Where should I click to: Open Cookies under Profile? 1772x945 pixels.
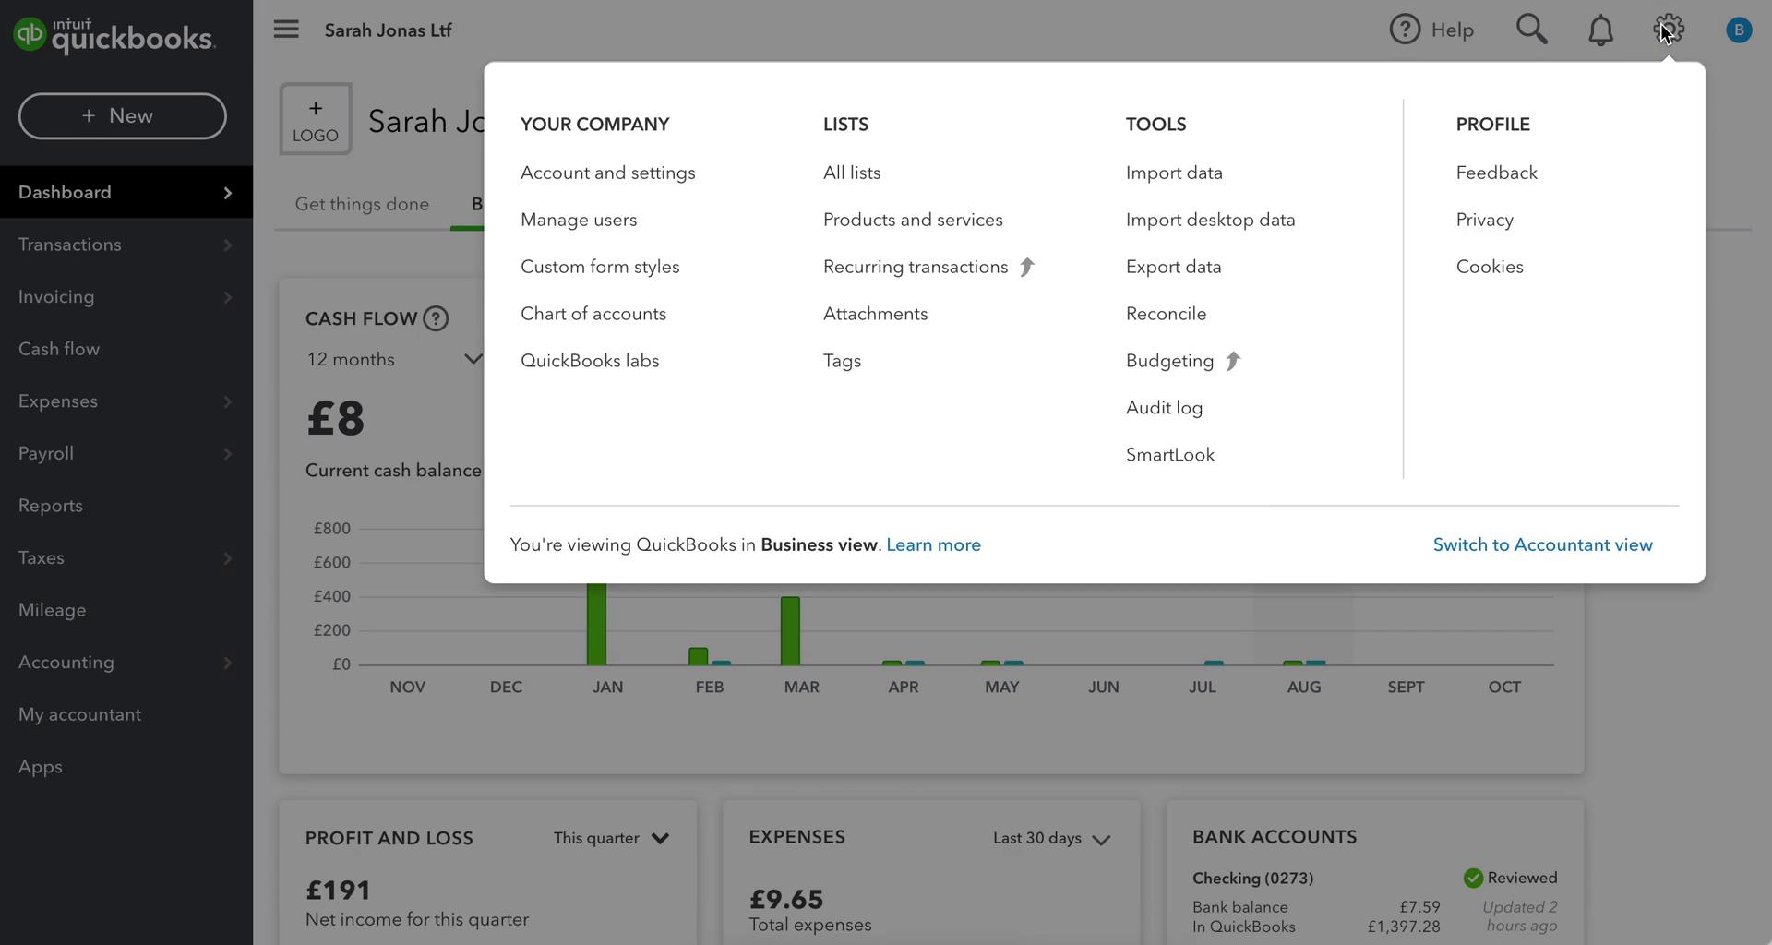tap(1490, 267)
